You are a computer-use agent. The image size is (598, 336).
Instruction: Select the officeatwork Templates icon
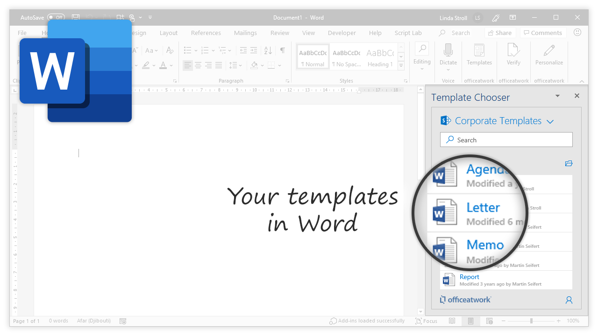pyautogui.click(x=479, y=54)
